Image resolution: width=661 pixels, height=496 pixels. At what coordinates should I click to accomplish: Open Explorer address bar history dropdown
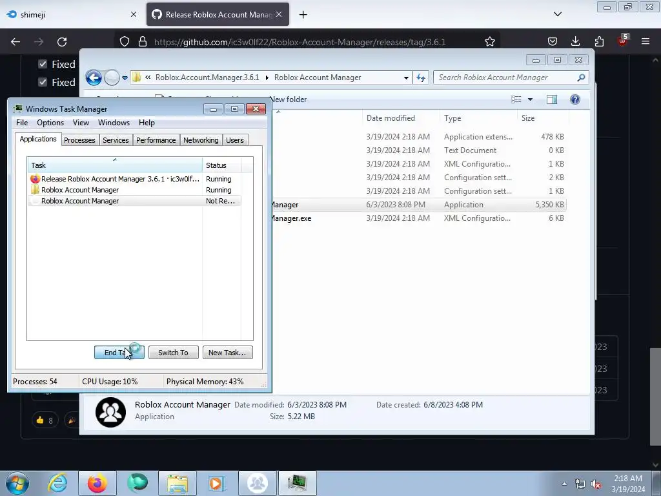point(406,77)
